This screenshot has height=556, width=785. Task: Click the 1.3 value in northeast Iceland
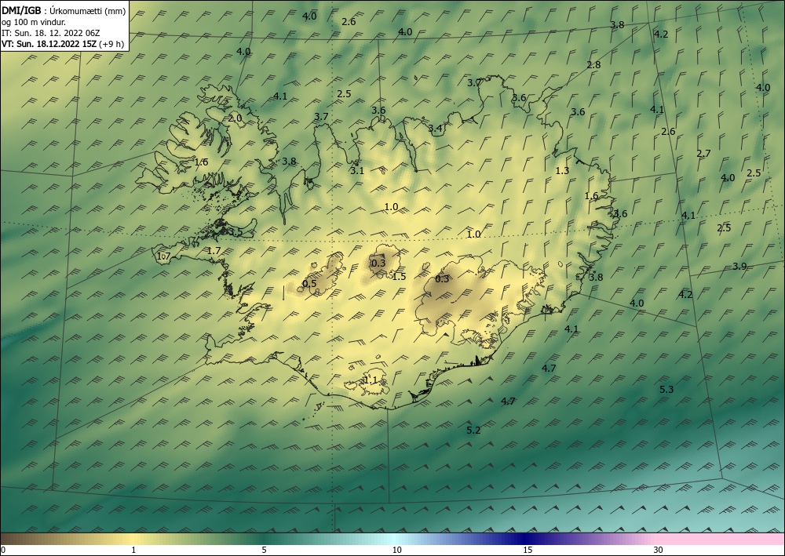pos(562,170)
